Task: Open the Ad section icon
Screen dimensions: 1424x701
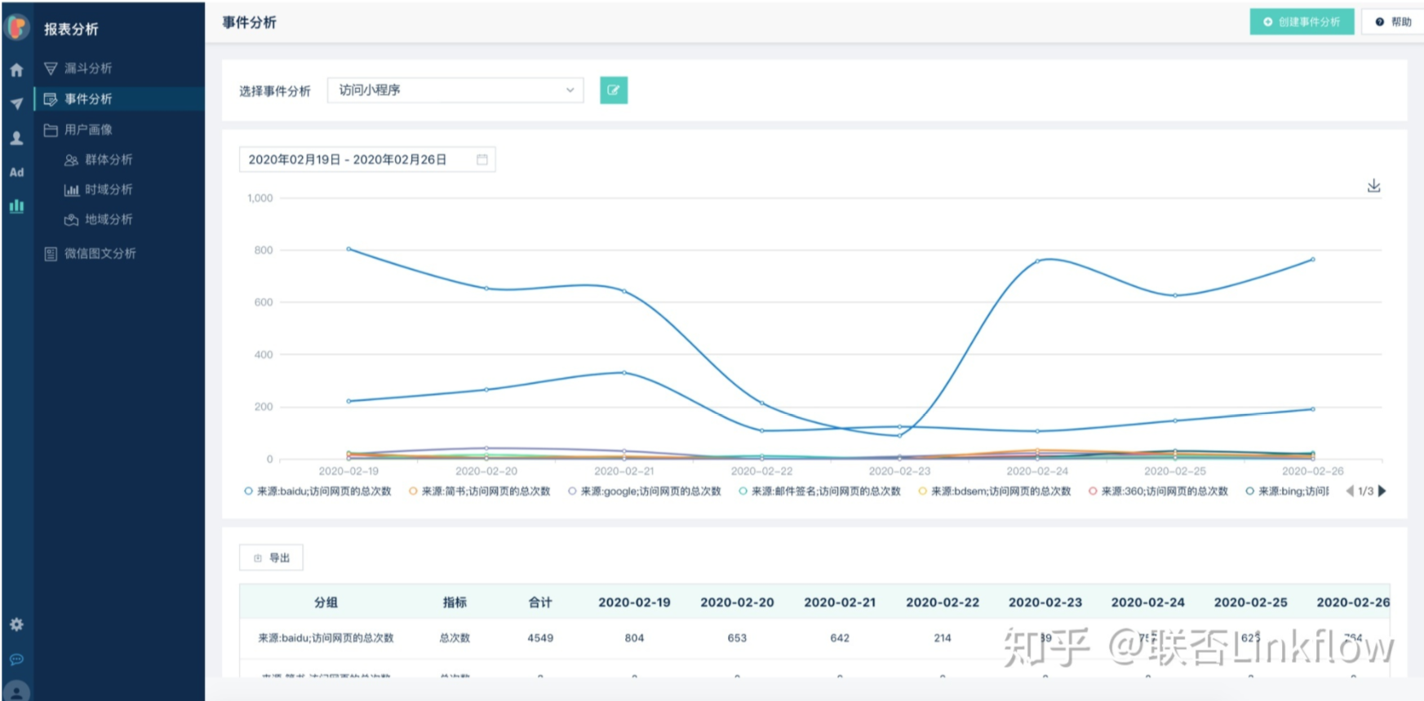Action: point(16,172)
